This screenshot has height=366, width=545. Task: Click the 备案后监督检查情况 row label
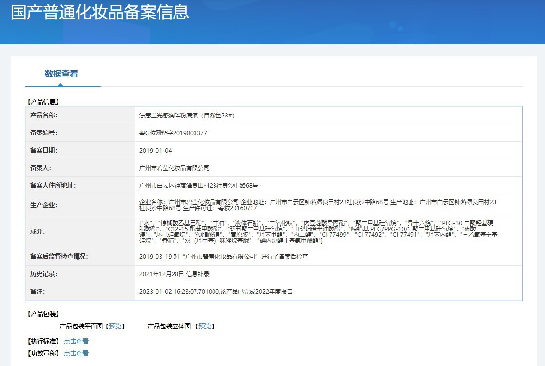(x=58, y=257)
